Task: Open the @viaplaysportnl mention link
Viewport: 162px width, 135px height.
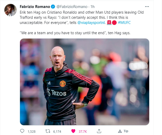Action: [91, 22]
